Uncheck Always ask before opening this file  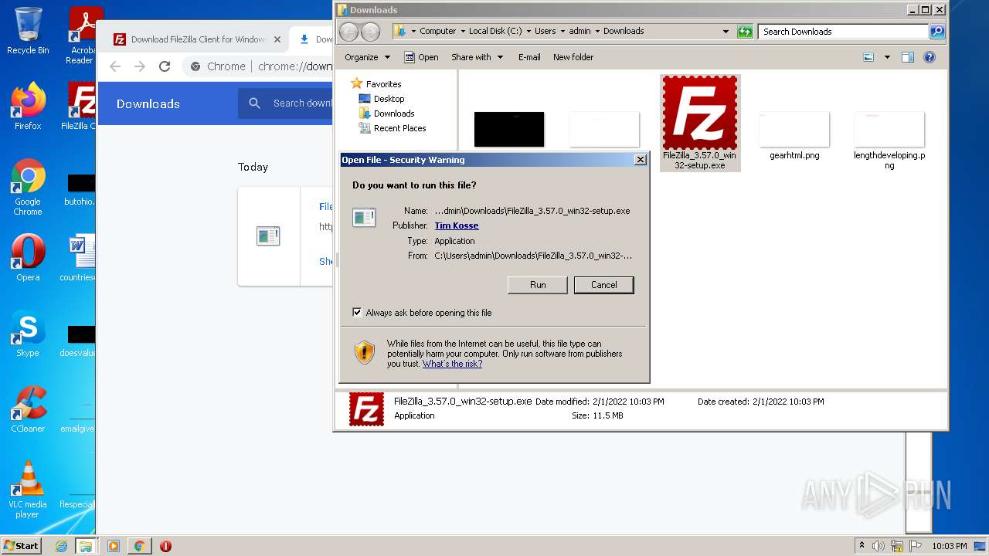(357, 313)
